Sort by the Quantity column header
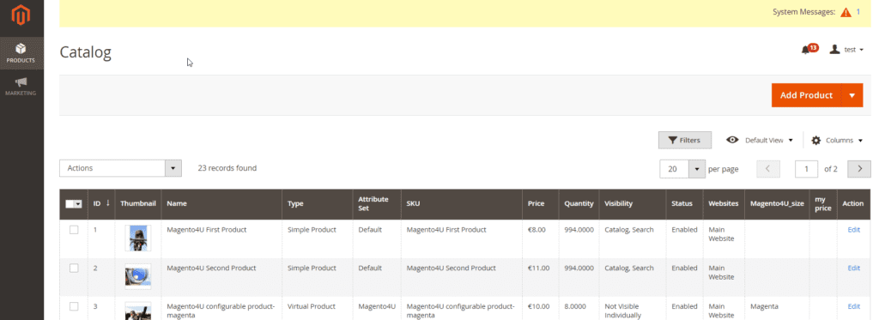The width and height of the screenshot is (879, 320). (579, 204)
